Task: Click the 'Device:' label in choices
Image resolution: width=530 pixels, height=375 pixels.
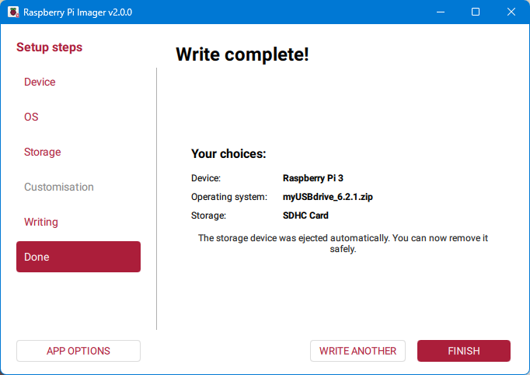Action: point(206,178)
